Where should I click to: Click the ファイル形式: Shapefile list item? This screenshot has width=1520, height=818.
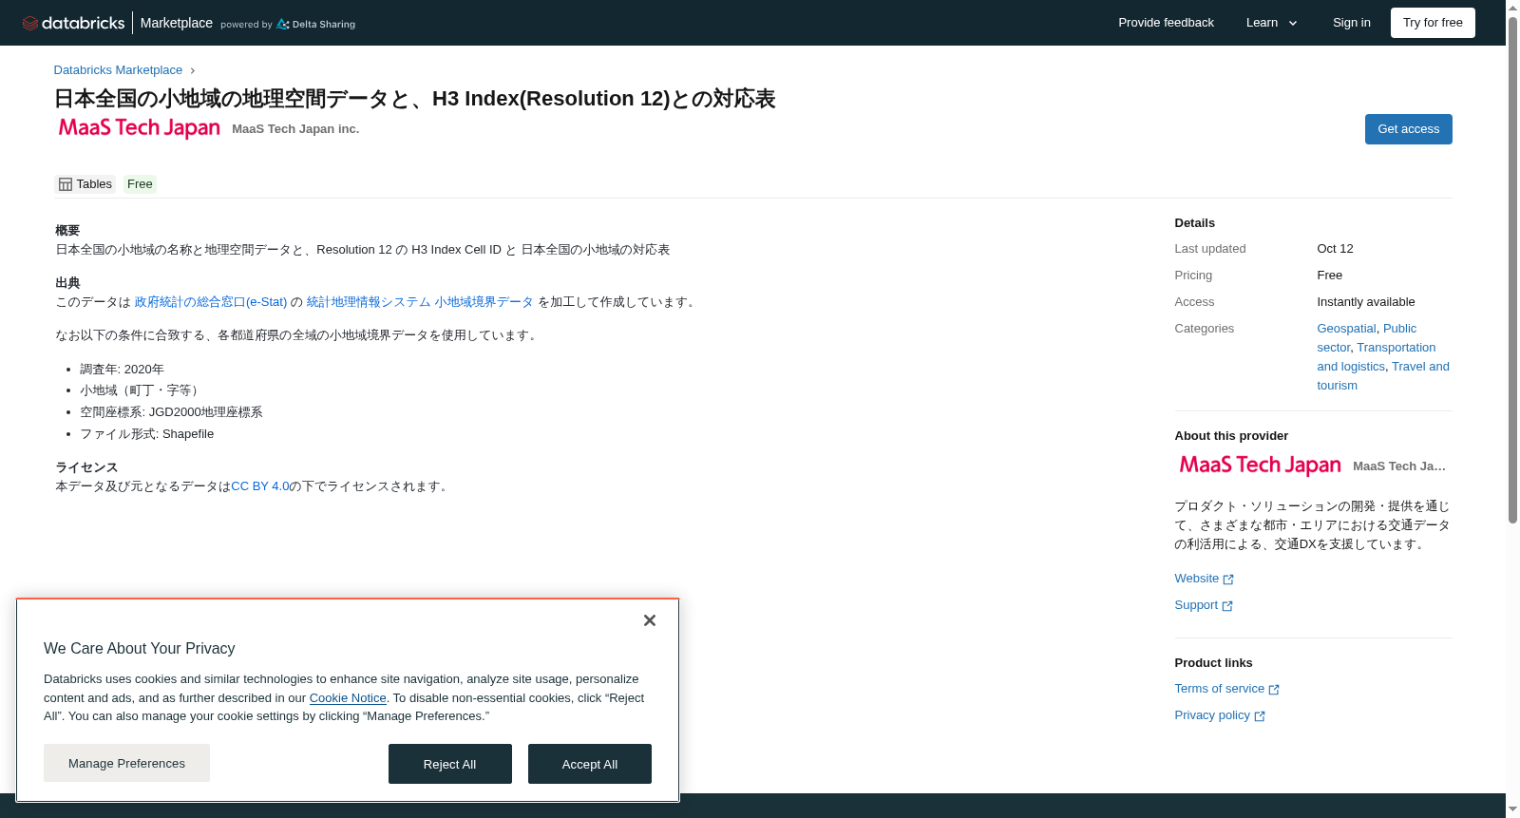click(146, 434)
